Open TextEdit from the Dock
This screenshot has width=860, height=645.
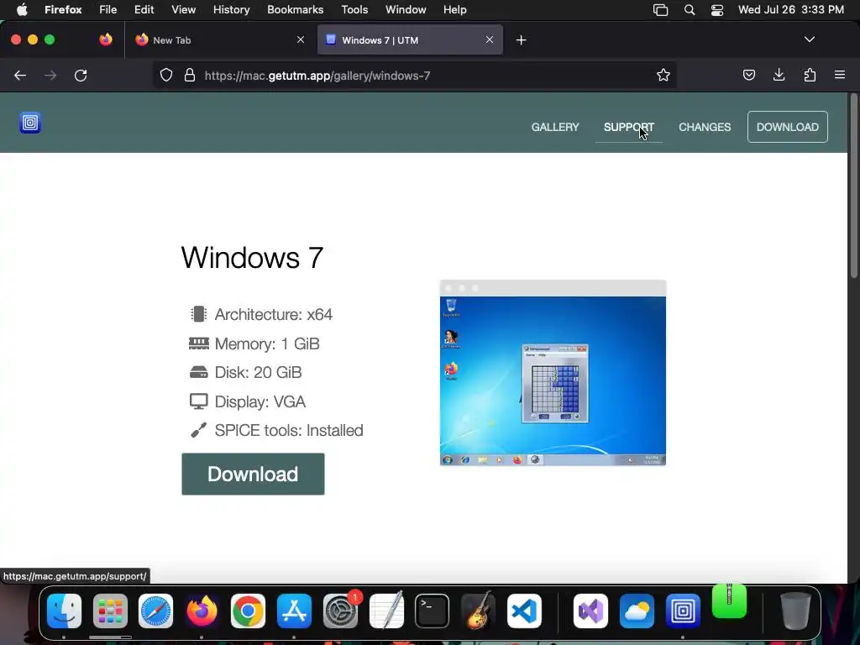tap(386, 611)
